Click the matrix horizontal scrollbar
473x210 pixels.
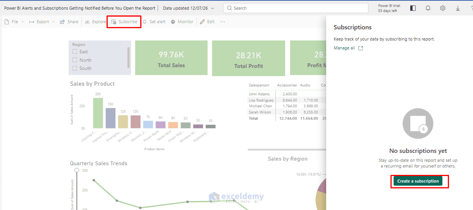click(x=287, y=149)
